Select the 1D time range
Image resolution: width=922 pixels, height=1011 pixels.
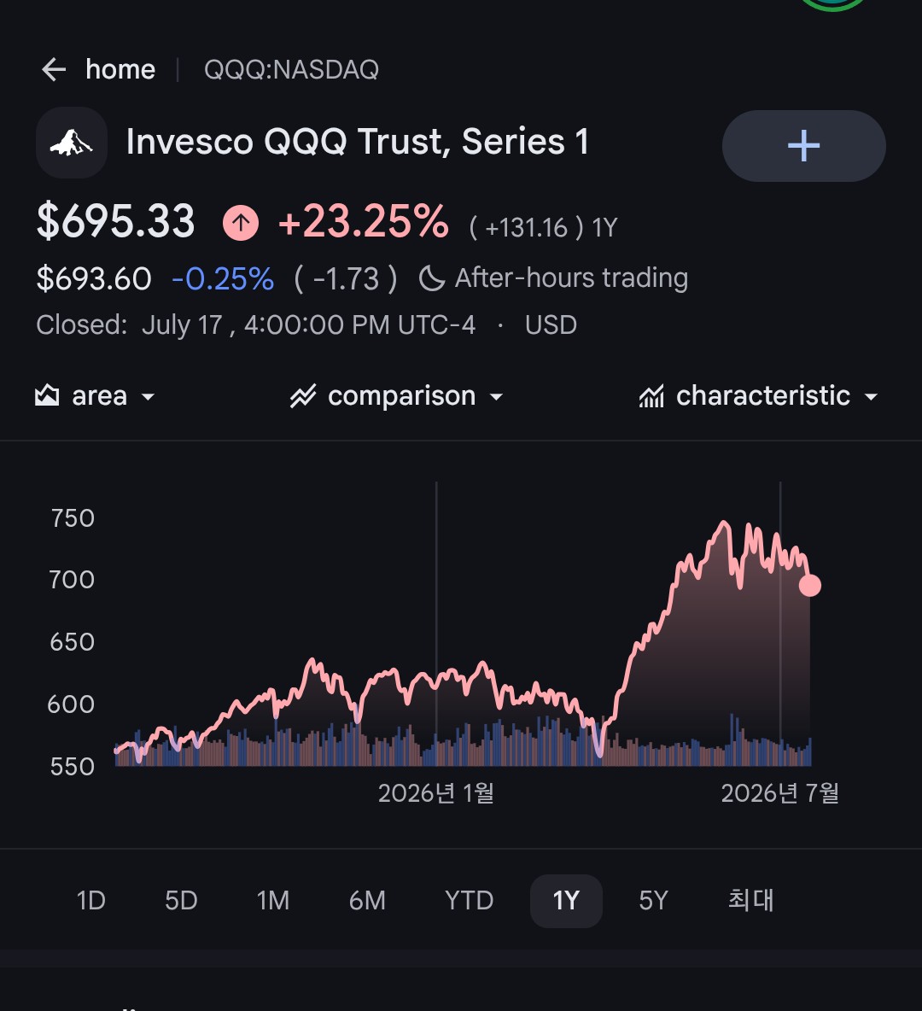pyautogui.click(x=90, y=901)
